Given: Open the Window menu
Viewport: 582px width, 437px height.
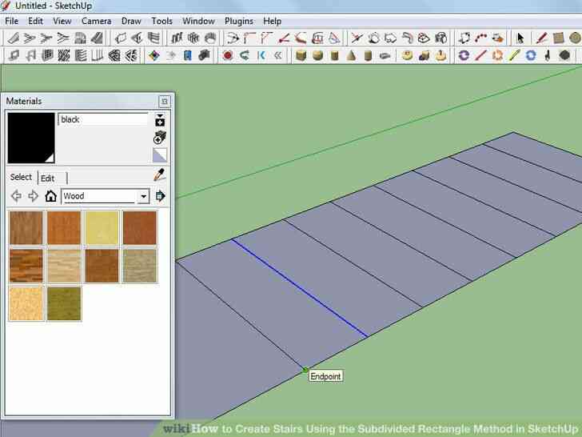Looking at the screenshot, I should [198, 21].
